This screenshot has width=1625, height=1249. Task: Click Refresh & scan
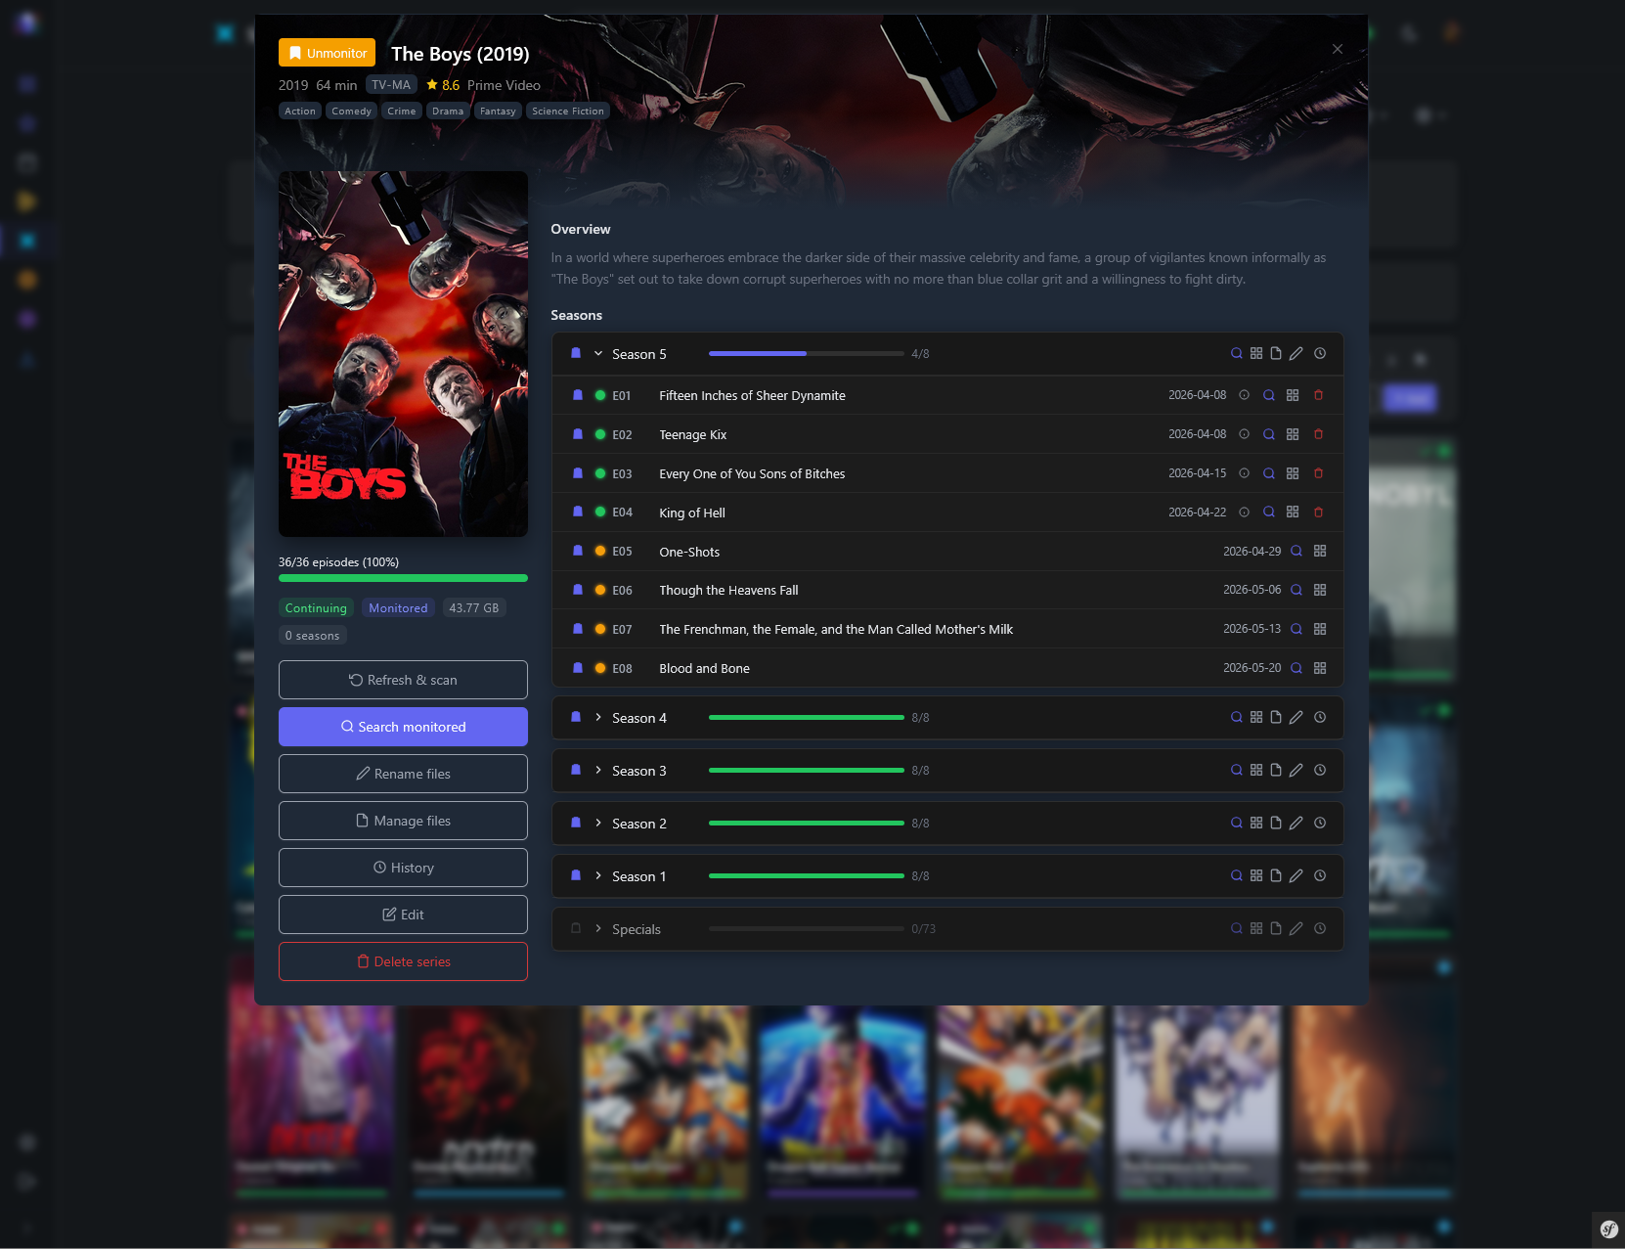pos(403,680)
